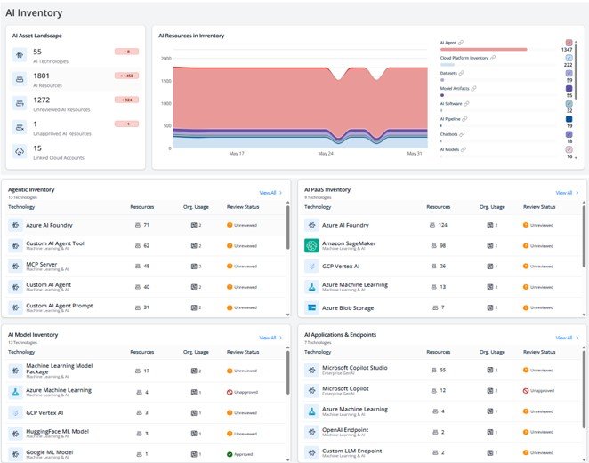
Task: Toggle the Datasets legend checkbox
Action: [x=569, y=74]
